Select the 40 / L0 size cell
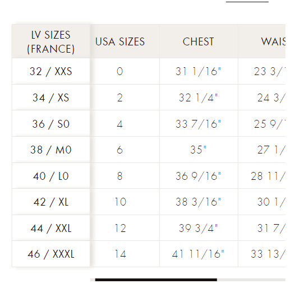The image size is (303, 293). coord(51,176)
